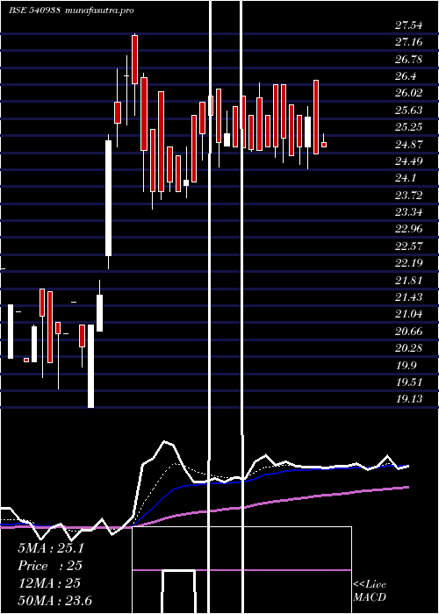This screenshot has width=439, height=614.
Task: Click the 19.51 price axis label
Action: 409,382
